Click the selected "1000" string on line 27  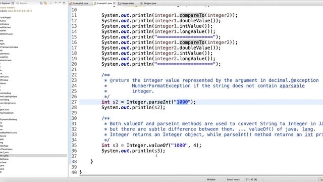183,102
